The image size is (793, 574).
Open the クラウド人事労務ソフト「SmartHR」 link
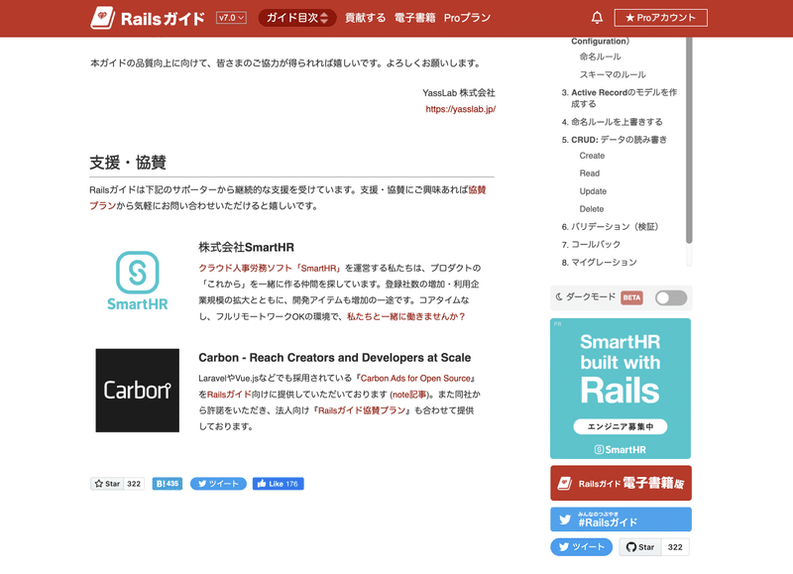pos(270,268)
